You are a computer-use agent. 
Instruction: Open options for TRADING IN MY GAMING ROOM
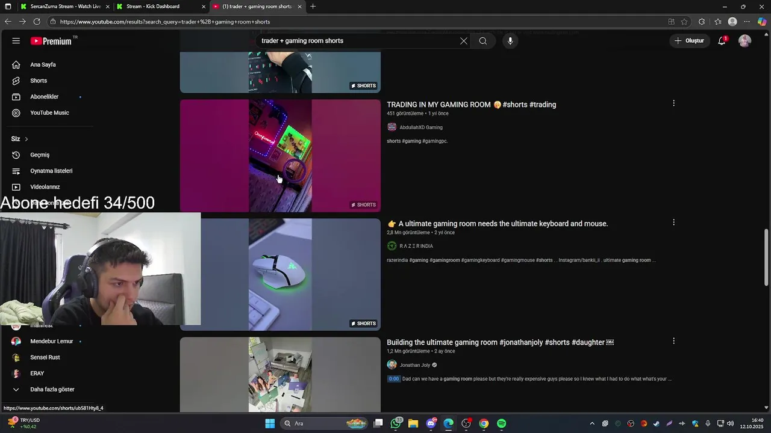coord(673,103)
